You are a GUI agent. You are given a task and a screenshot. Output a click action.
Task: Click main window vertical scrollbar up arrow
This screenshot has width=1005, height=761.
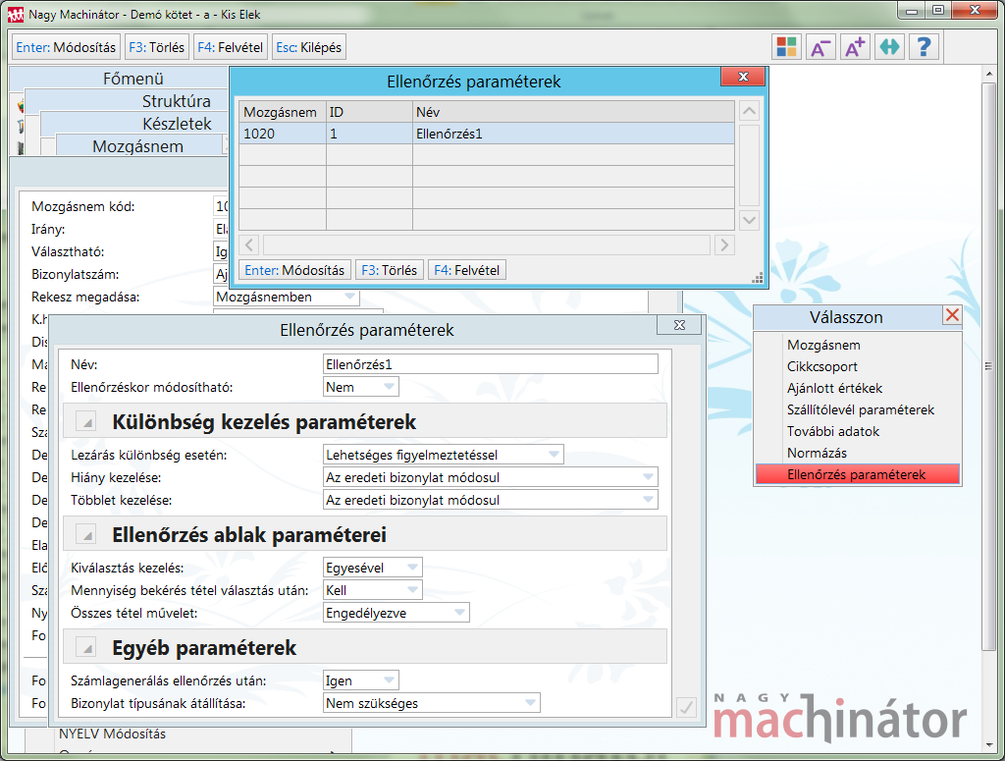pos(989,75)
